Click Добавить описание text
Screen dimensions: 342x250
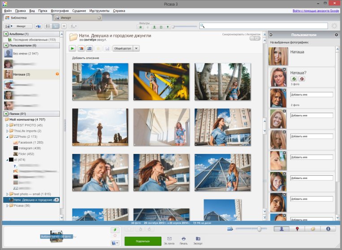86,58
